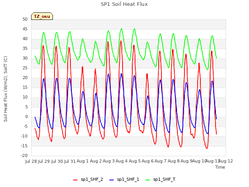249x187 pixels.
Task: Click the 40 y-axis tick label
Action: click(25, 39)
